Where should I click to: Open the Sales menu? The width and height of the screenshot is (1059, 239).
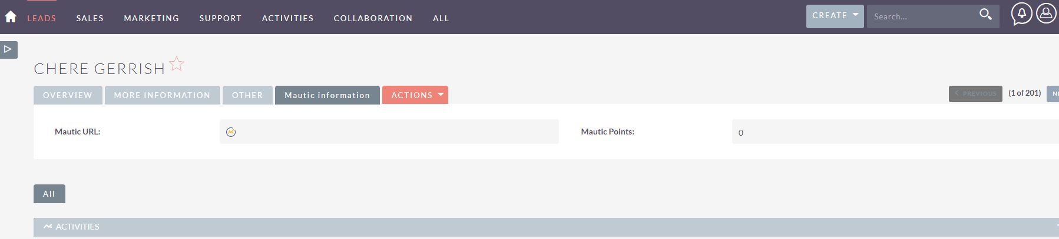tap(90, 18)
